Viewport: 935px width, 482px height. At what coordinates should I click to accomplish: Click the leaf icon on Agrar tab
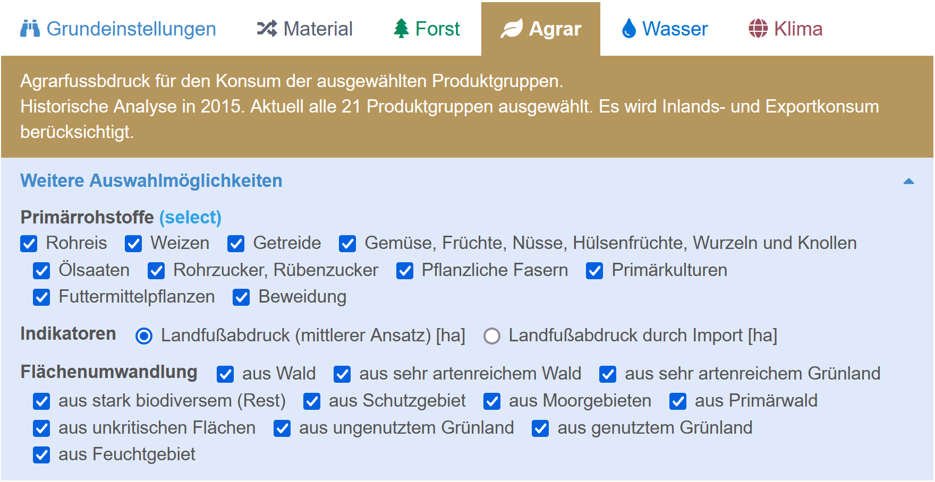click(512, 29)
